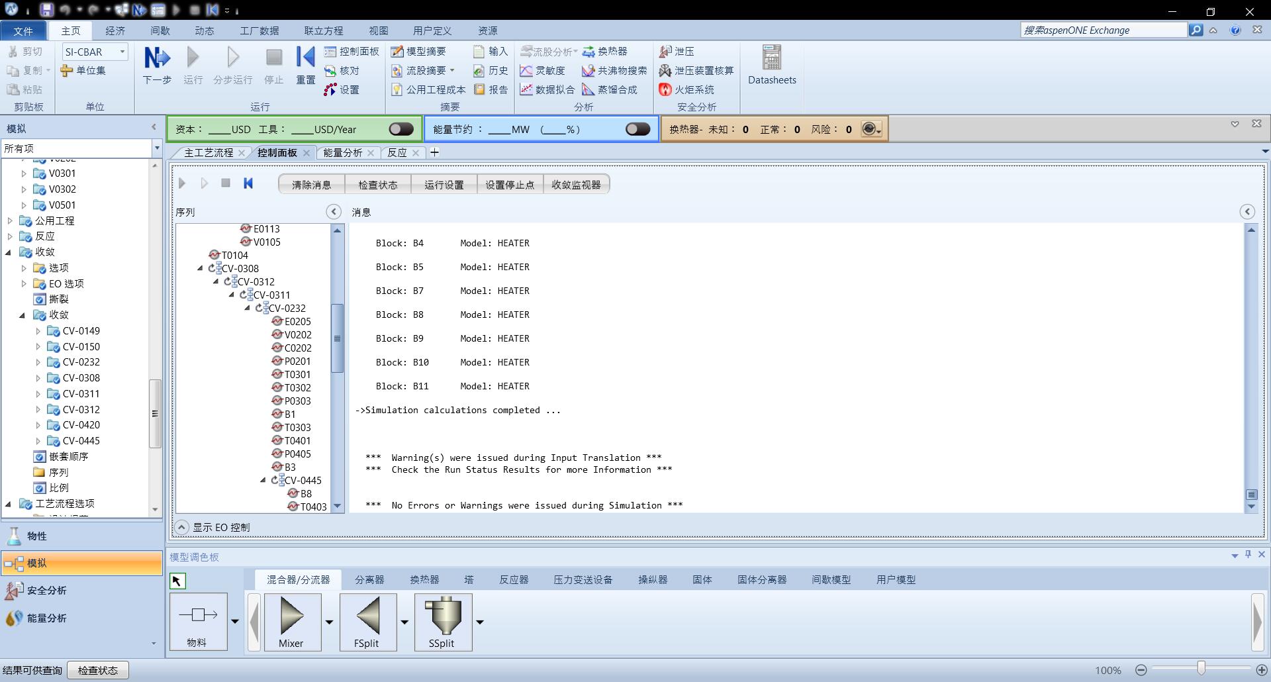Open the 核对 reconcile tool
Viewport: 1271px width, 682px height.
coord(342,71)
